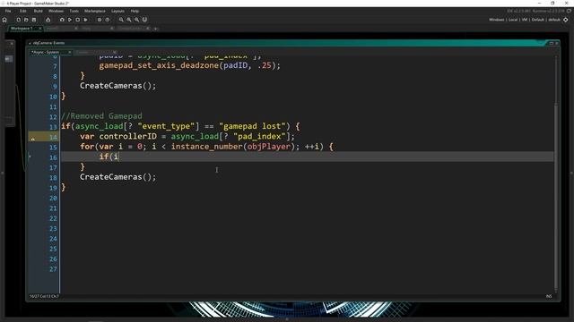Select the Async - System event tab
The image size is (574, 322).
(x=46, y=52)
